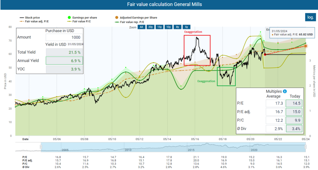Image resolution: width=318 pixels, height=170 pixels.
Task: Select the 20y zoom range
Action: pos(150,27)
